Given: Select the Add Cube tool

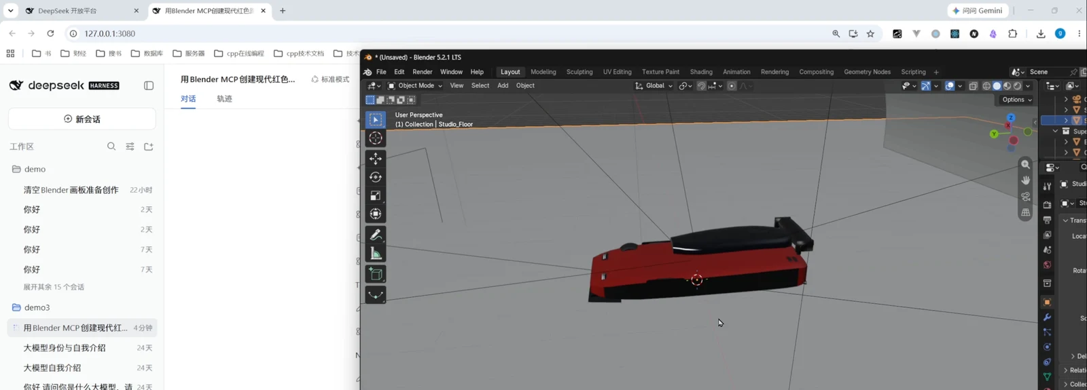Looking at the screenshot, I should pos(376,274).
